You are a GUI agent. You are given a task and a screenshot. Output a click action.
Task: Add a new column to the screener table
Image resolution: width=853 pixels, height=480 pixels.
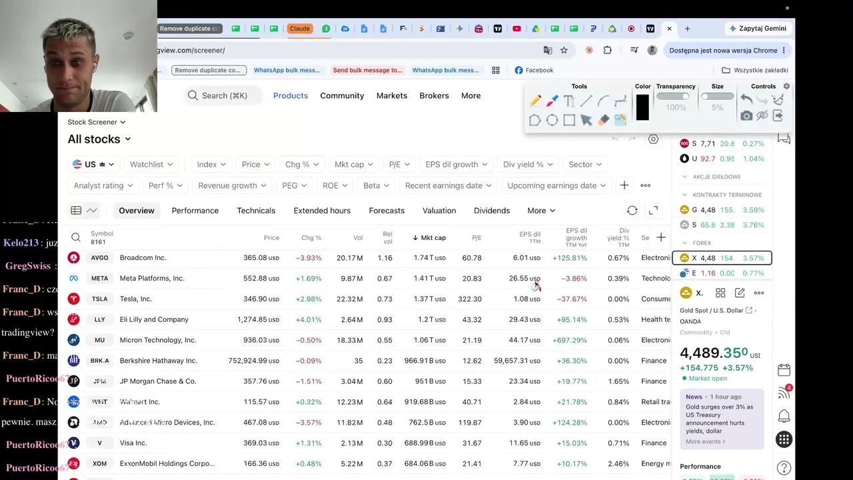(660, 237)
